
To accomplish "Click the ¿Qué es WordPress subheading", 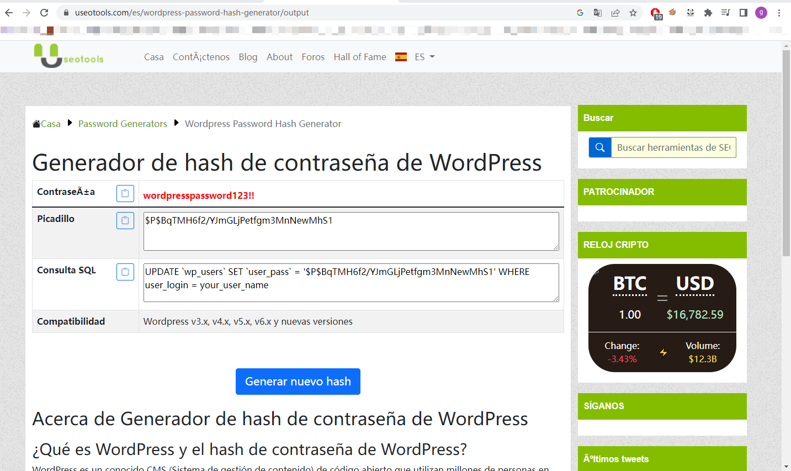I will (249, 449).
